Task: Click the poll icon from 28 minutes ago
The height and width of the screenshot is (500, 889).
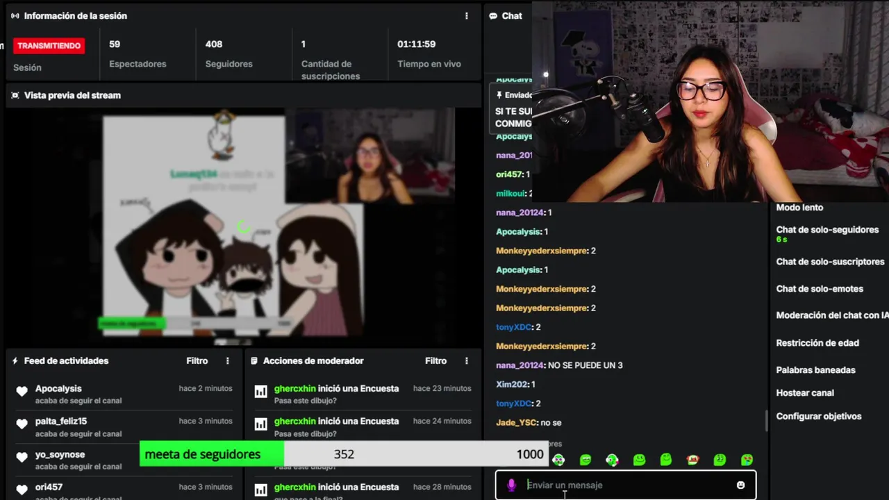Action: pyautogui.click(x=260, y=490)
